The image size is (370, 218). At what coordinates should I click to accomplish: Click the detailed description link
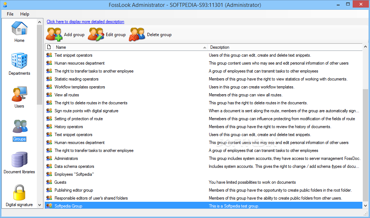[x=85, y=22]
